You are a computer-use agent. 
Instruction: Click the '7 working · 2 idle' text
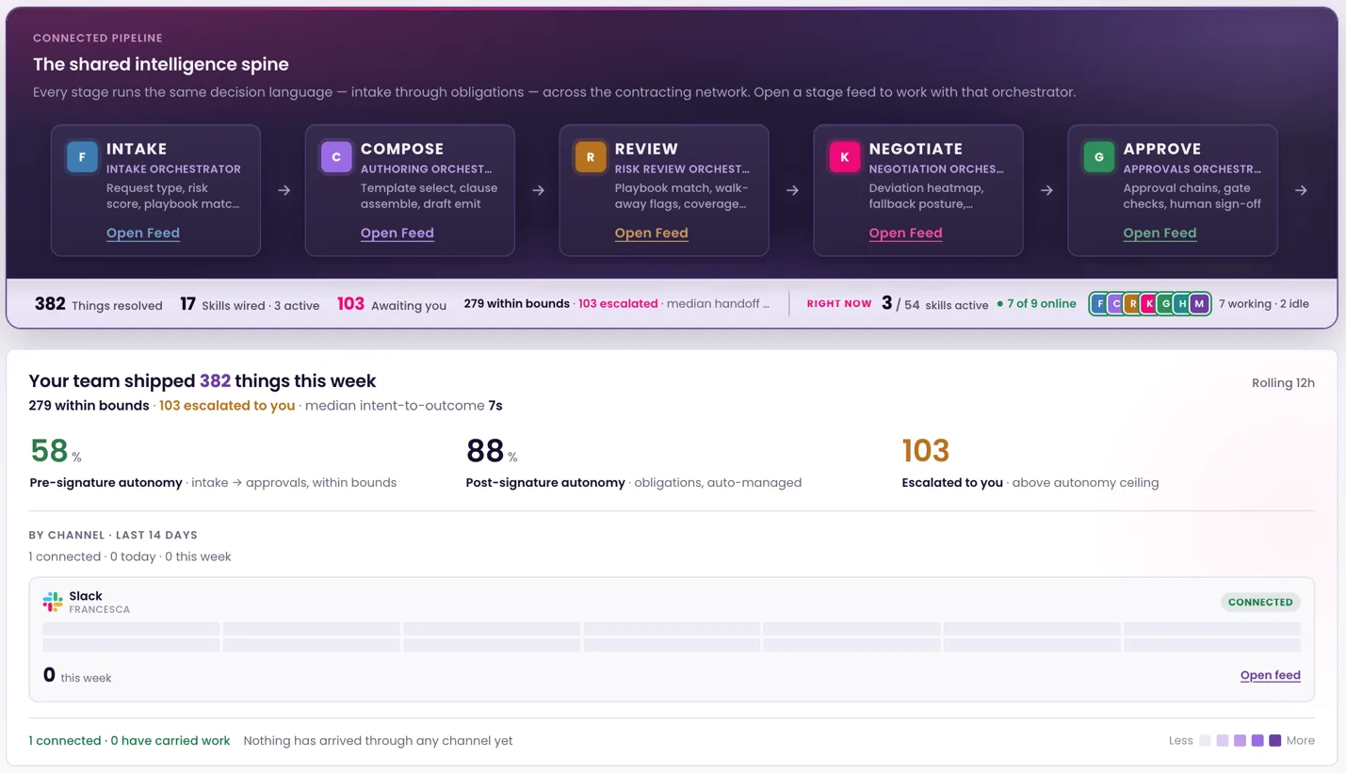1264,304
